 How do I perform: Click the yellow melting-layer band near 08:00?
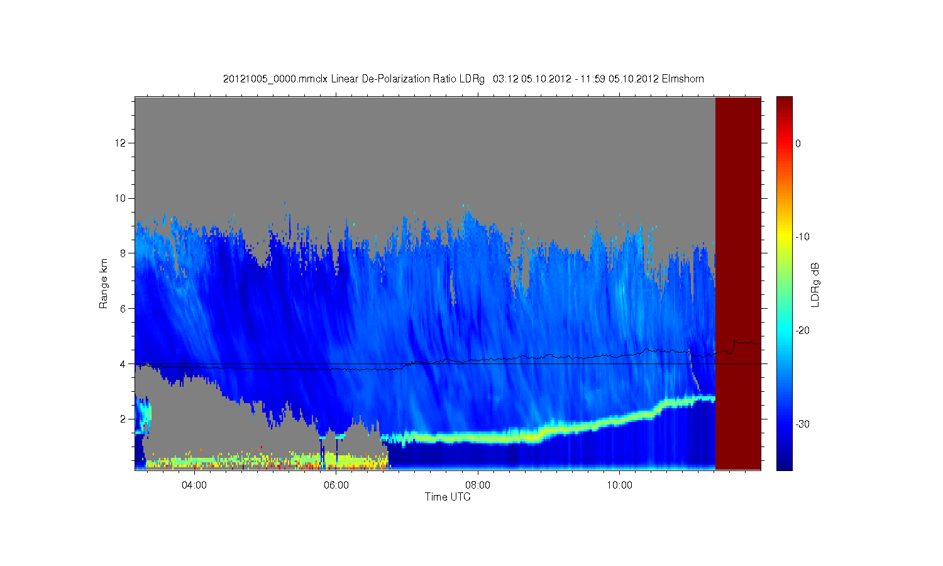[x=478, y=437]
